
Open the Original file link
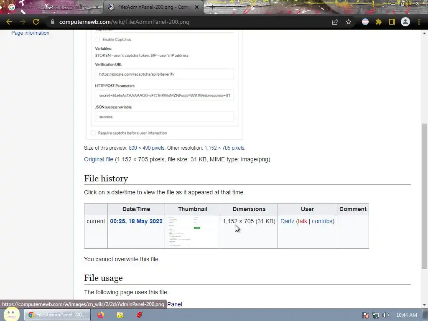[x=99, y=159]
